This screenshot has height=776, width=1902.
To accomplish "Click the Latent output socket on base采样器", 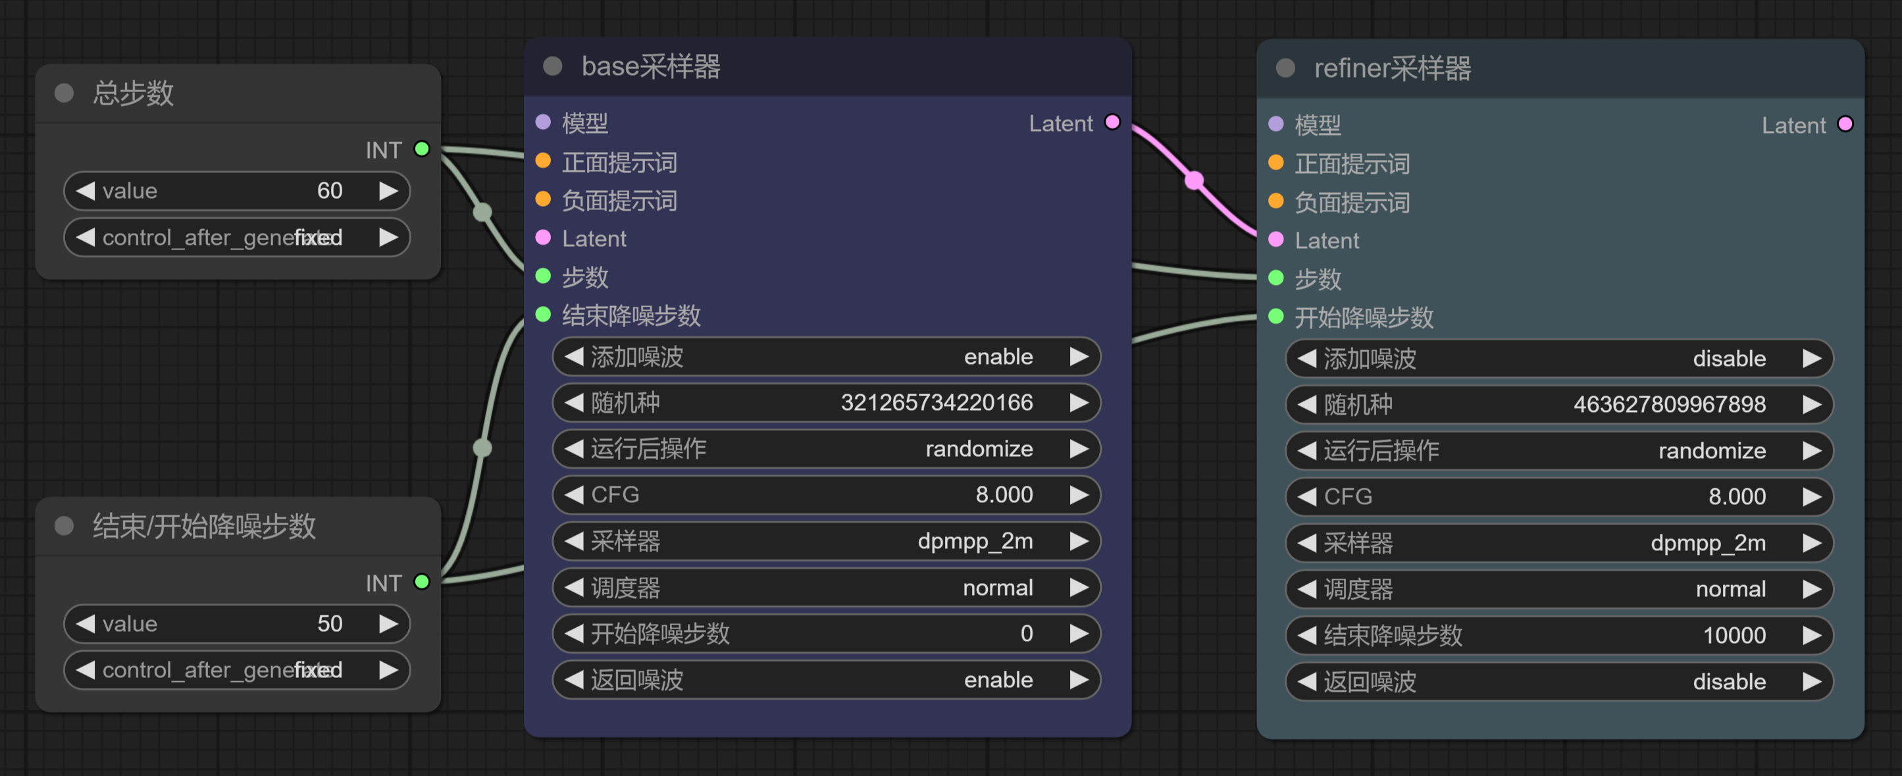I will click(x=1113, y=122).
